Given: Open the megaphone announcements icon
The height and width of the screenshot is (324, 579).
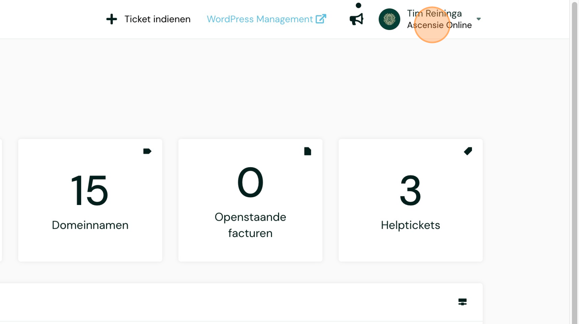Looking at the screenshot, I should coord(357,19).
